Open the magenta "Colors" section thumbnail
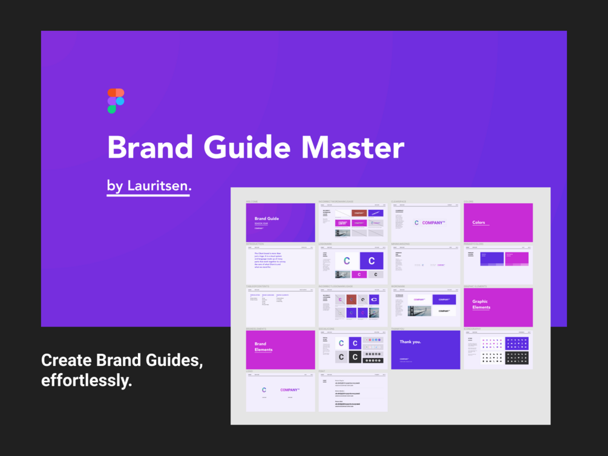 click(498, 223)
